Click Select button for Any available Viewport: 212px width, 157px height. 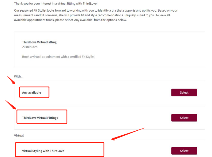point(184,92)
